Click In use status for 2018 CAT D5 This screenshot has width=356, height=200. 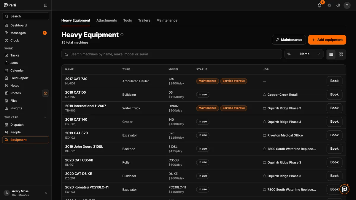pyautogui.click(x=203, y=95)
